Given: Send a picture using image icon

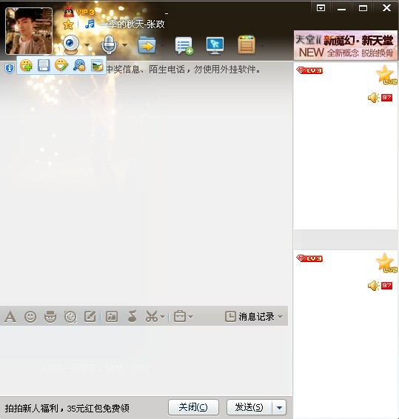Looking at the screenshot, I should point(112,317).
